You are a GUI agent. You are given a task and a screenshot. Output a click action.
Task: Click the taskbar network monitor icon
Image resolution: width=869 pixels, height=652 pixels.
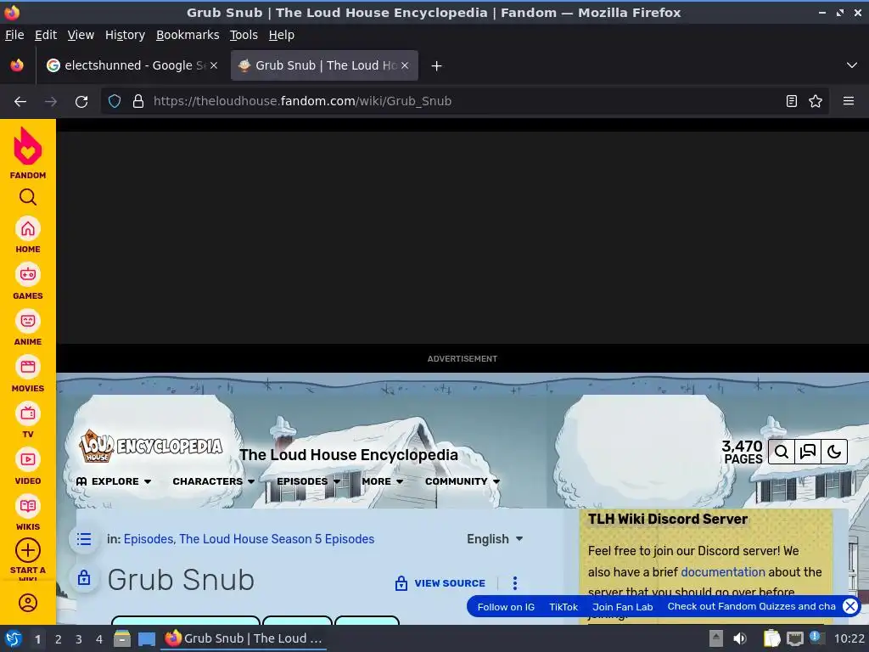point(794,638)
